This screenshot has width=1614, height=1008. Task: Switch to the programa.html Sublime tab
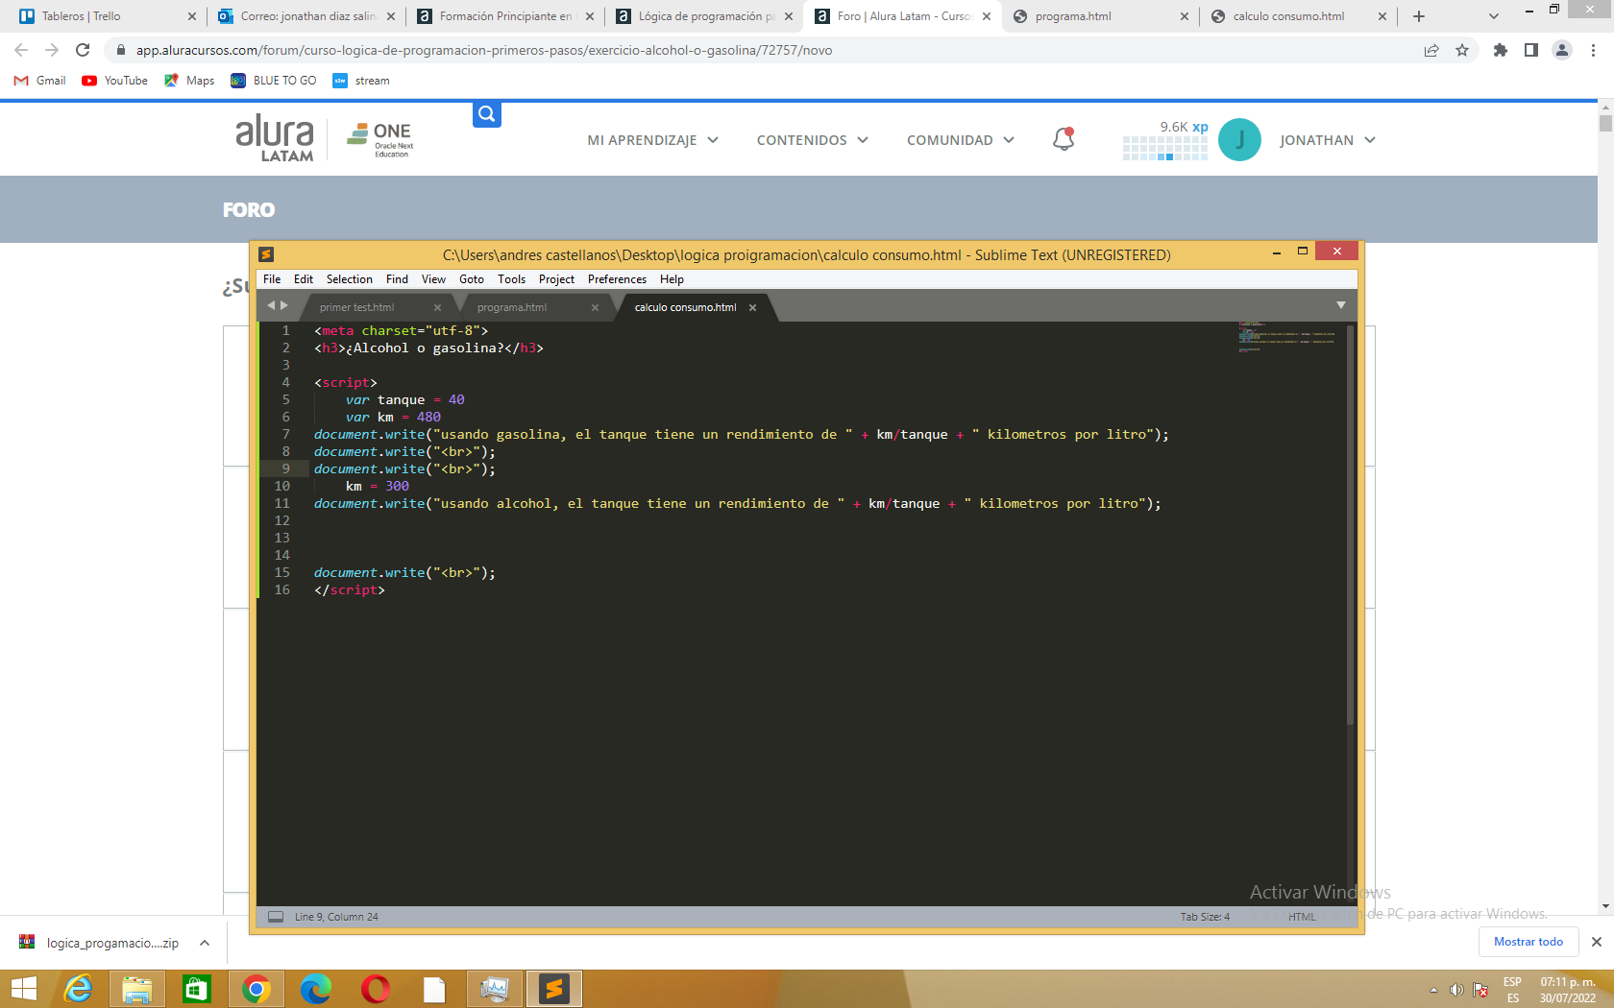tap(512, 307)
